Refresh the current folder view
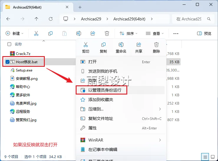The height and width of the screenshot is (161, 218). click(51, 19)
